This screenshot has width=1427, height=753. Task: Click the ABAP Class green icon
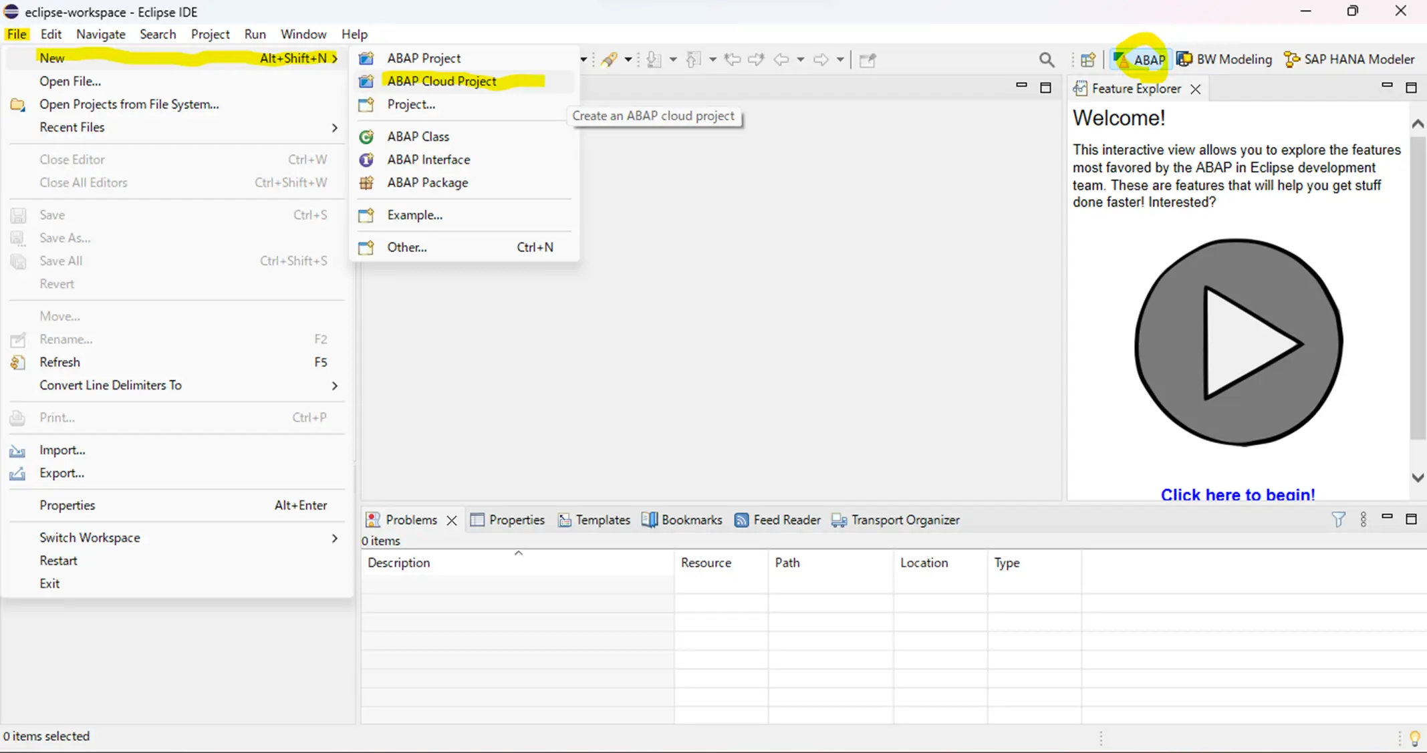[x=366, y=136]
